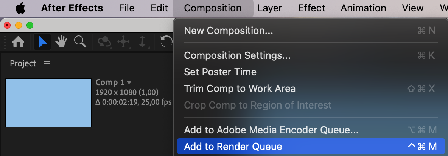Open the Apple menu
Viewport: 448px width, 156px height.
click(x=20, y=8)
